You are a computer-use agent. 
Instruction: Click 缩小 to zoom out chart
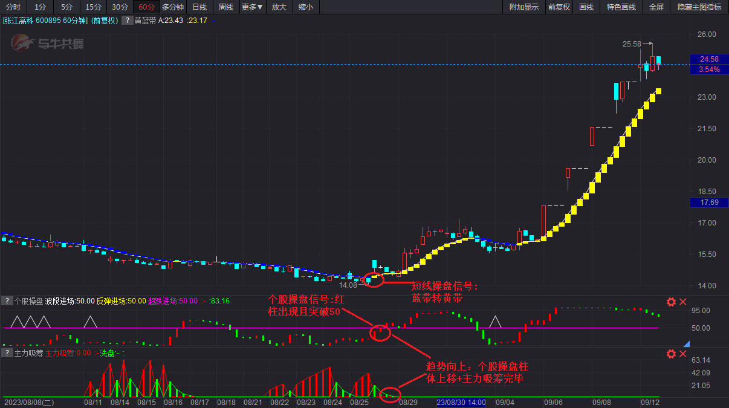pyautogui.click(x=306, y=7)
